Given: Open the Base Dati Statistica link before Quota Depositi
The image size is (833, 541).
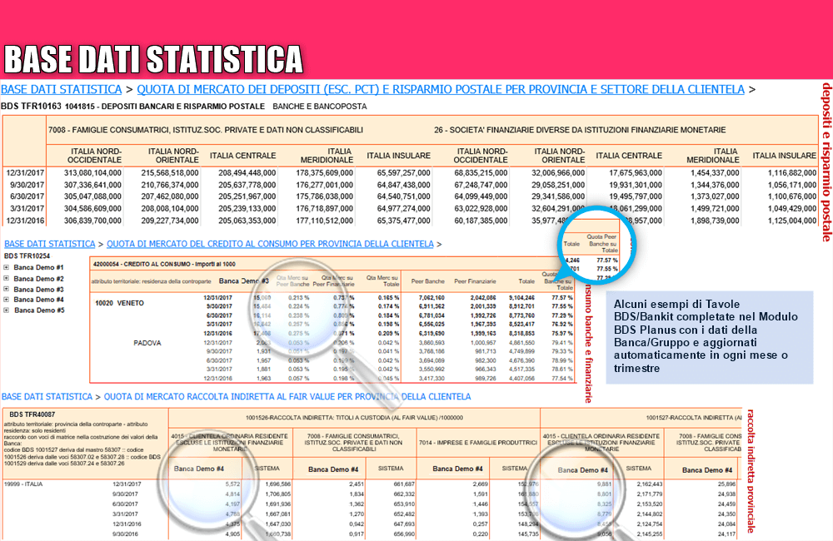Looking at the screenshot, I should tap(62, 89).
